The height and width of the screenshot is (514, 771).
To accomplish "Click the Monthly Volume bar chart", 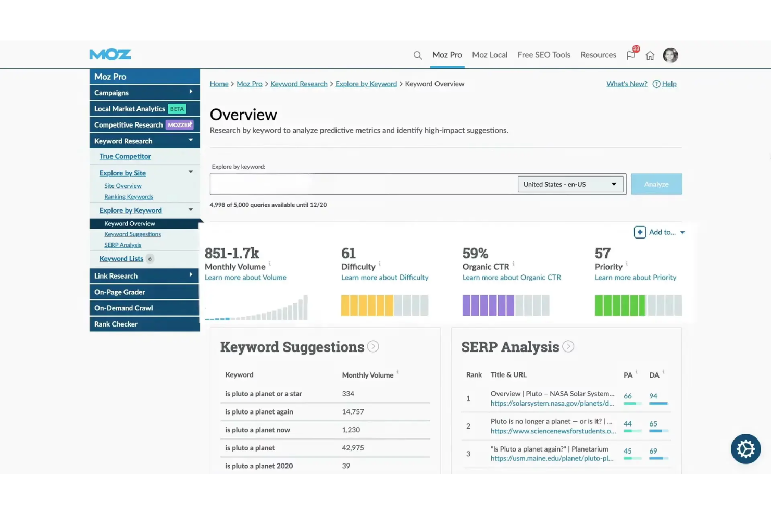I will [256, 307].
